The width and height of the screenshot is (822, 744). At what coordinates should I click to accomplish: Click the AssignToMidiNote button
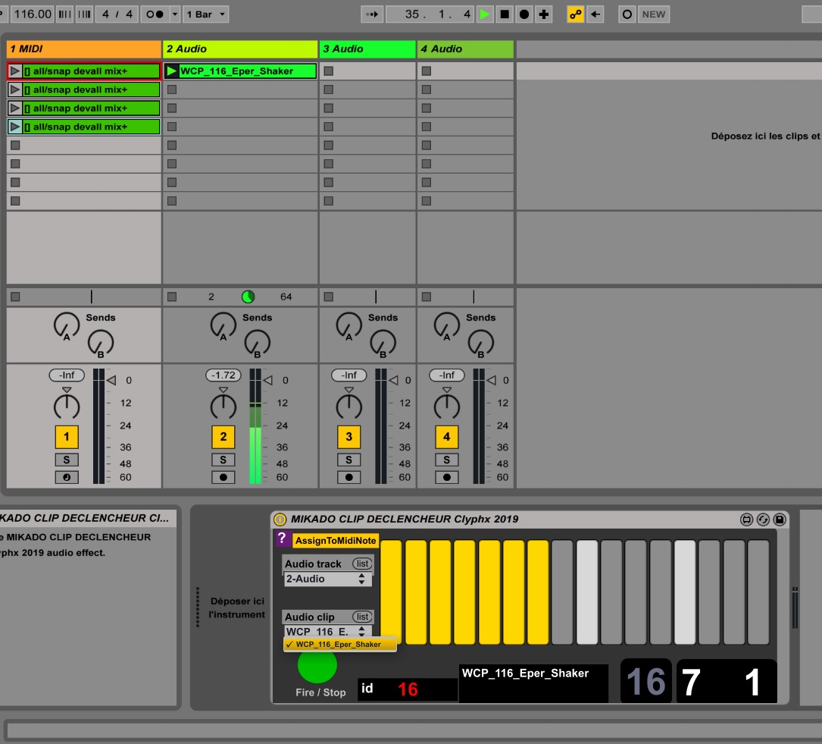click(x=335, y=541)
